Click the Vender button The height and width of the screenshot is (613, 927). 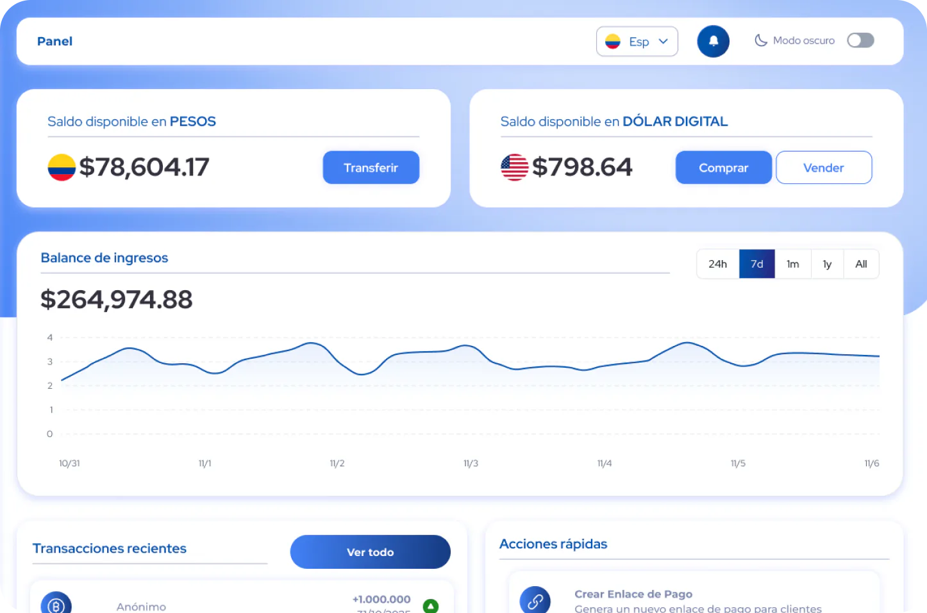coord(824,167)
